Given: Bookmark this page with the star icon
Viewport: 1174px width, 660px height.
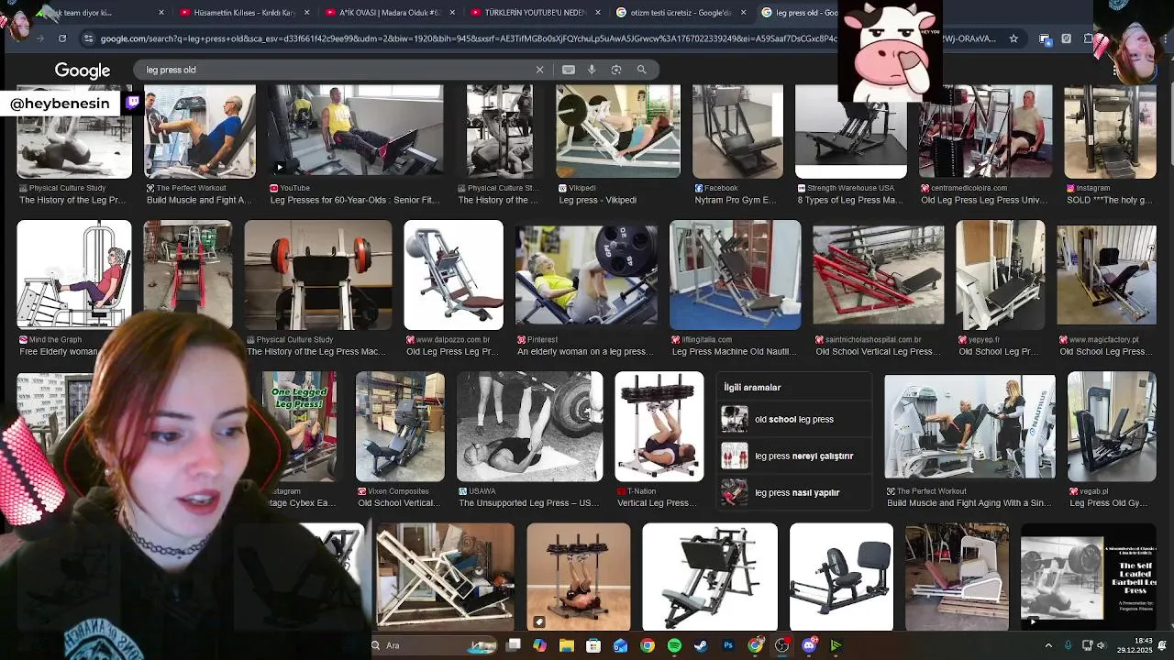Looking at the screenshot, I should (1013, 38).
